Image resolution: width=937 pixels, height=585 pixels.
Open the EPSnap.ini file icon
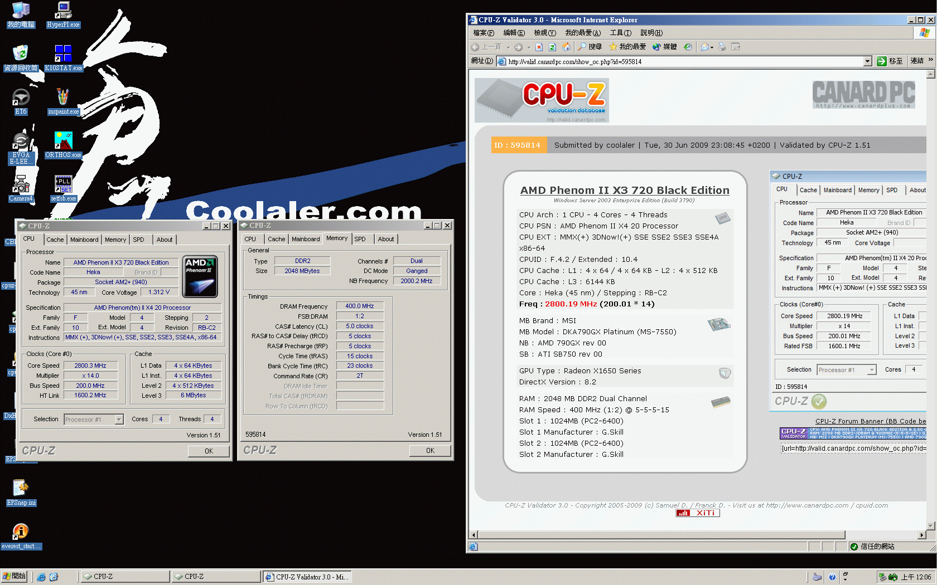21,492
